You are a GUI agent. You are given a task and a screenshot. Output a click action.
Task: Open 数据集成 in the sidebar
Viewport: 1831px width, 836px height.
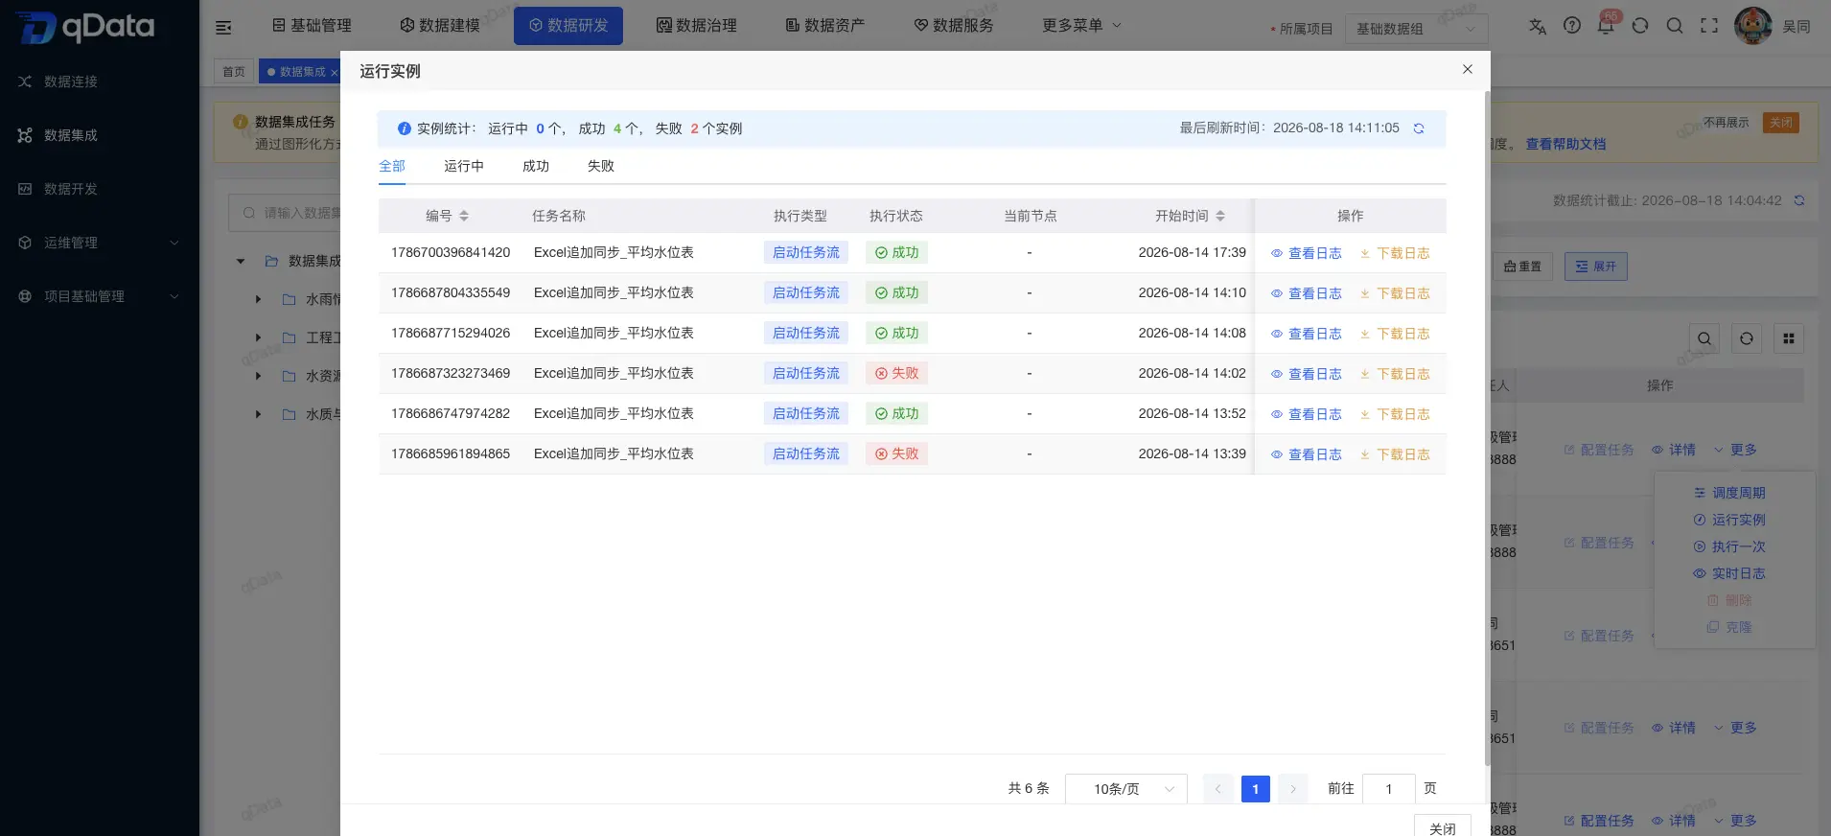(x=100, y=135)
